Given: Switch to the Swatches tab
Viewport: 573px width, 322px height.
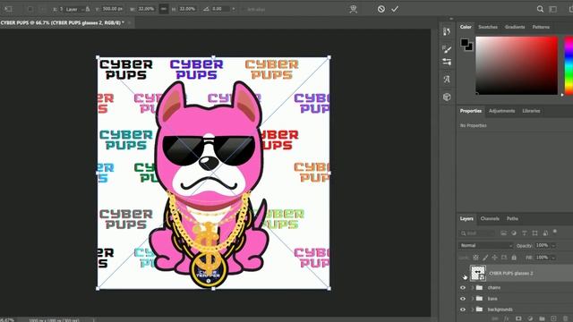Looking at the screenshot, I should 488,27.
